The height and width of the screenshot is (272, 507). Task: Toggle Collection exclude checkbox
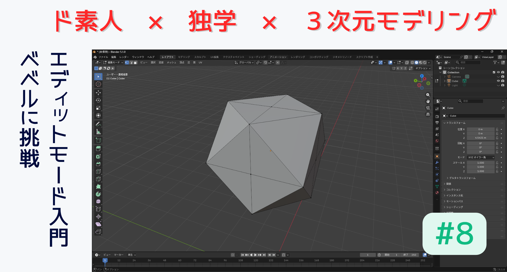[x=494, y=72]
